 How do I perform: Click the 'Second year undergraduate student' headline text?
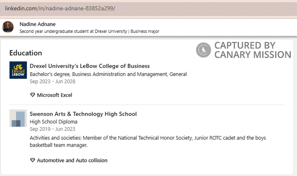point(89,31)
